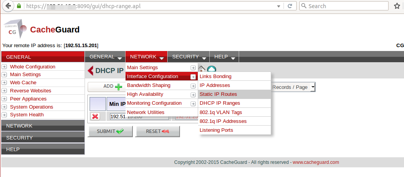404x177 pixels.
Task: Click submenu arrow of Interface Configuration
Action: [193, 77]
